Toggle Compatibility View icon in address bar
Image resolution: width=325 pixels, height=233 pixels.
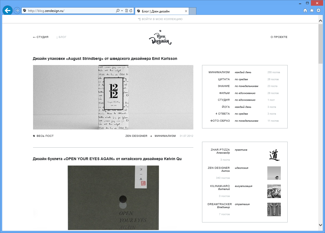point(126,11)
